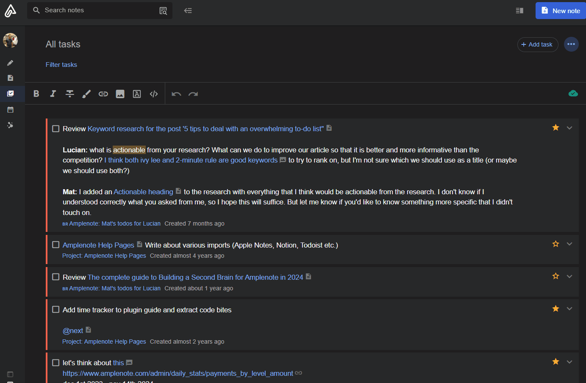This screenshot has width=586, height=383.
Task: Open the user profile avatar
Action: tap(10, 41)
